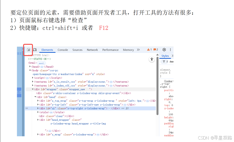Viewport: 234px width, 142px height.
Task: Open the row actions dots beside the u1 div
Action: pos(27,108)
